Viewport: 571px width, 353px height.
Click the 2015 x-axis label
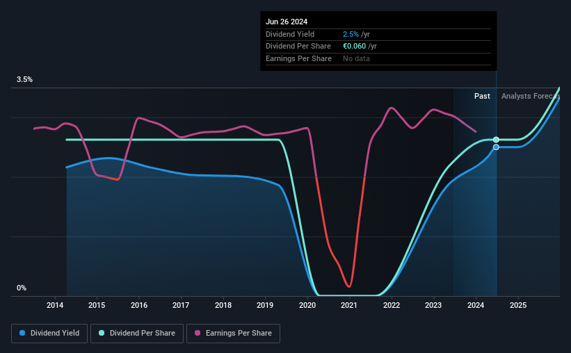[97, 305]
